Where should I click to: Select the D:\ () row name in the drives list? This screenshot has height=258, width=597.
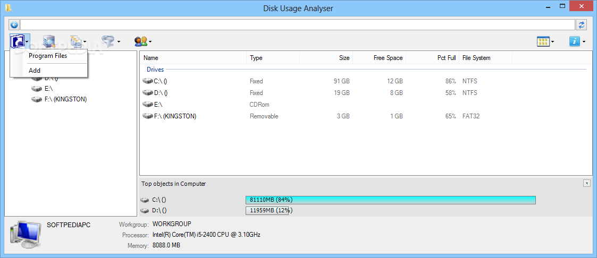161,93
